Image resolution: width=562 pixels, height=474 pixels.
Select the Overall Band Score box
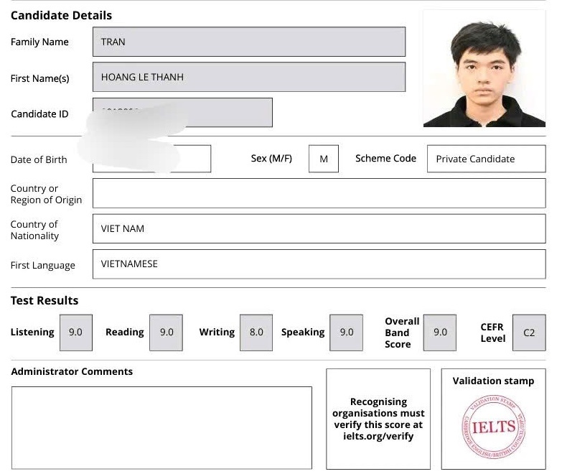tap(439, 333)
